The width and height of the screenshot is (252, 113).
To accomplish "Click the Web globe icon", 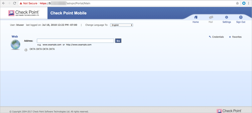I will point(15,45).
